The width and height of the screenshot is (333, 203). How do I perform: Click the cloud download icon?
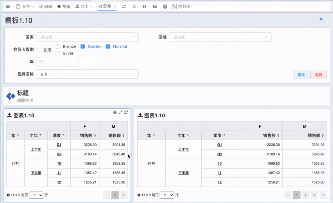pyautogui.click(x=155, y=7)
